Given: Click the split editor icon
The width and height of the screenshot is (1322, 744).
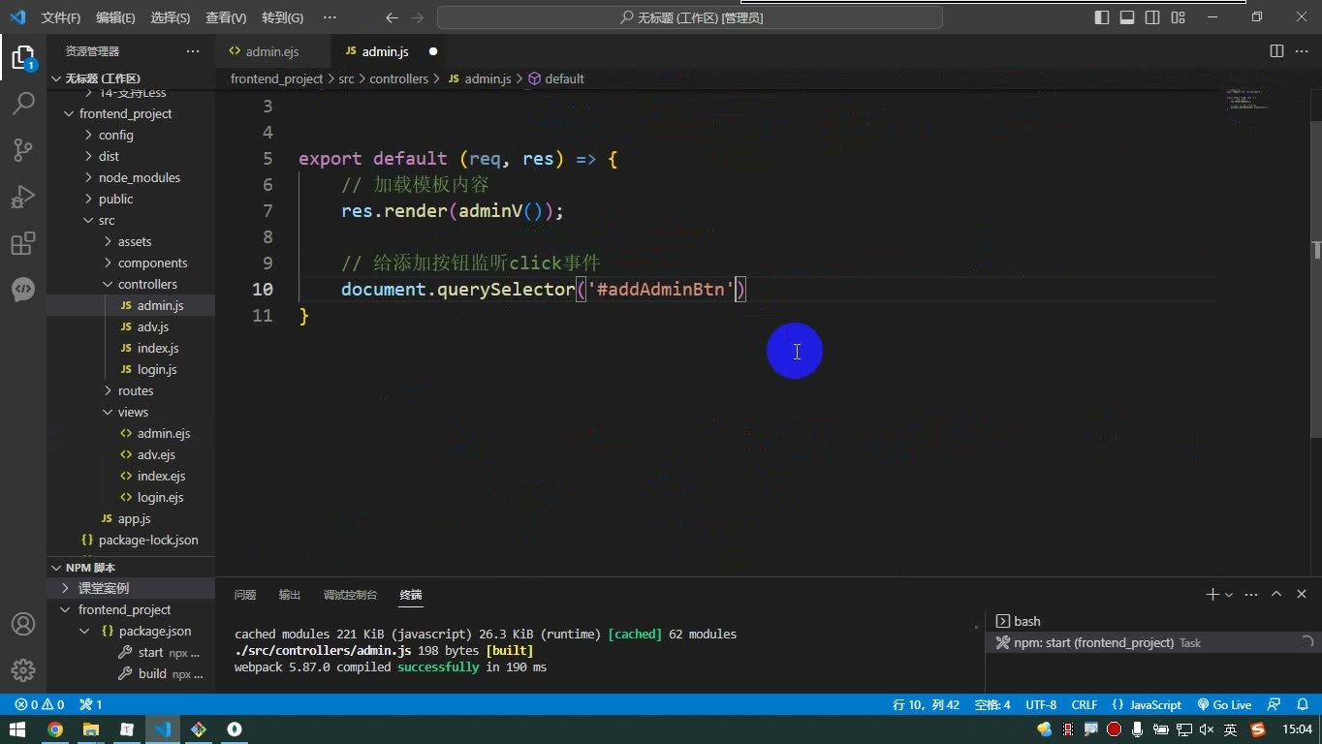Looking at the screenshot, I should tap(1277, 51).
